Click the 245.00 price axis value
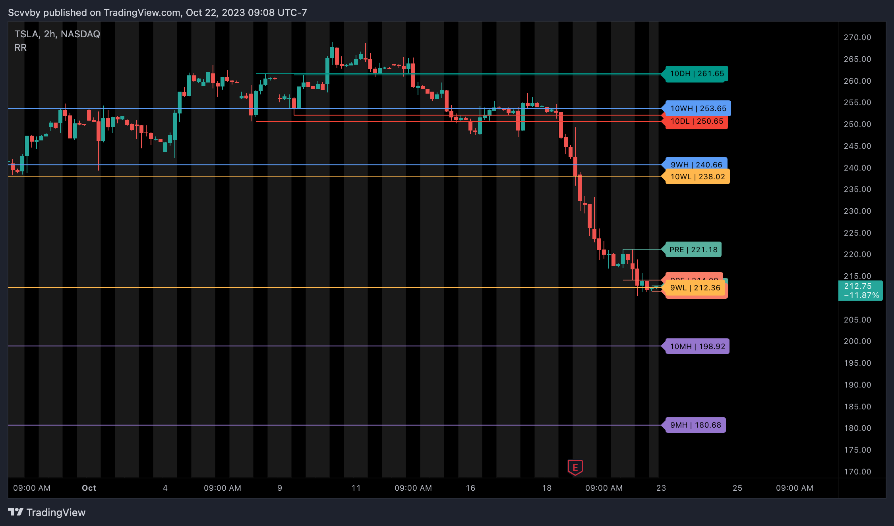The width and height of the screenshot is (894, 526). click(857, 146)
